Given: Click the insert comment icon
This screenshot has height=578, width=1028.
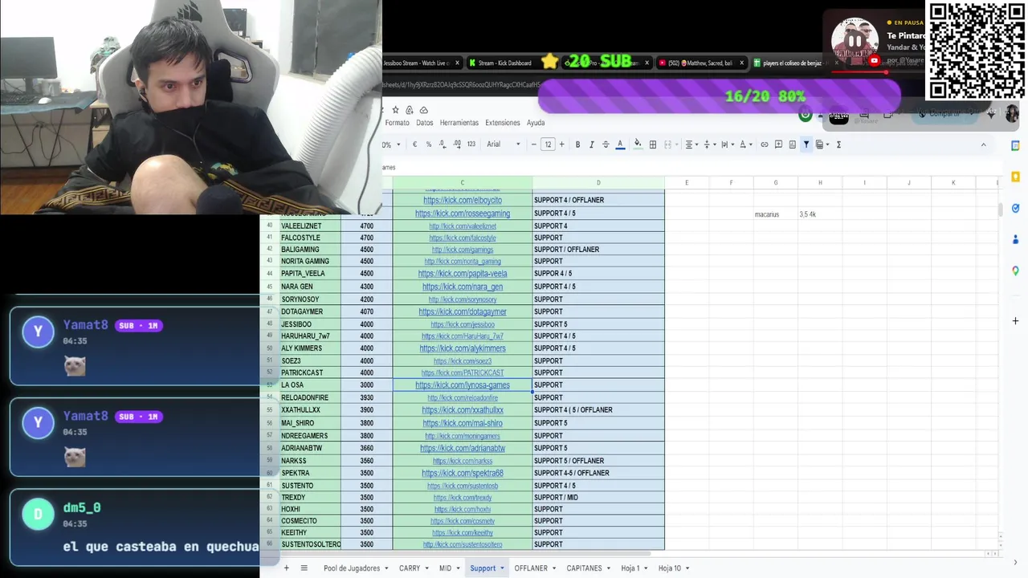Looking at the screenshot, I should click(778, 144).
